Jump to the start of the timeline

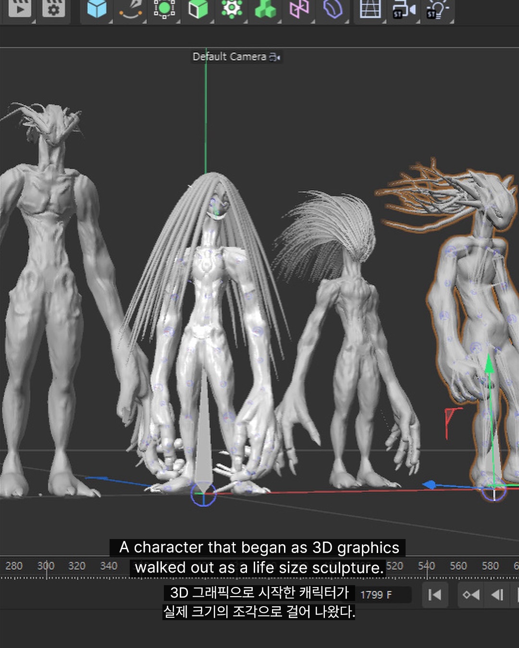(435, 595)
